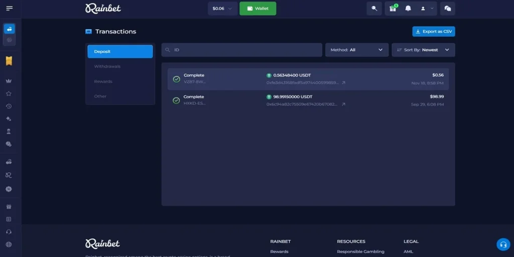Click the $98.99 amount

tap(437, 97)
